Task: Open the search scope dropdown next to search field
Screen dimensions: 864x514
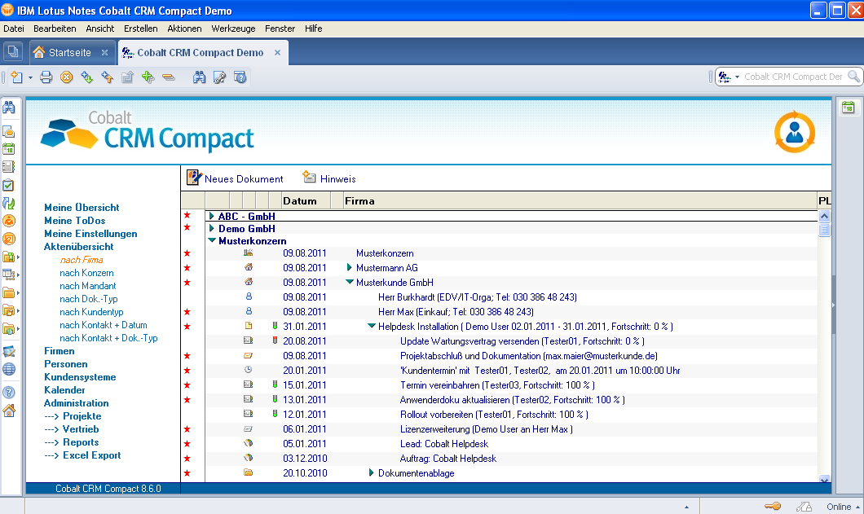Action: coord(738,77)
